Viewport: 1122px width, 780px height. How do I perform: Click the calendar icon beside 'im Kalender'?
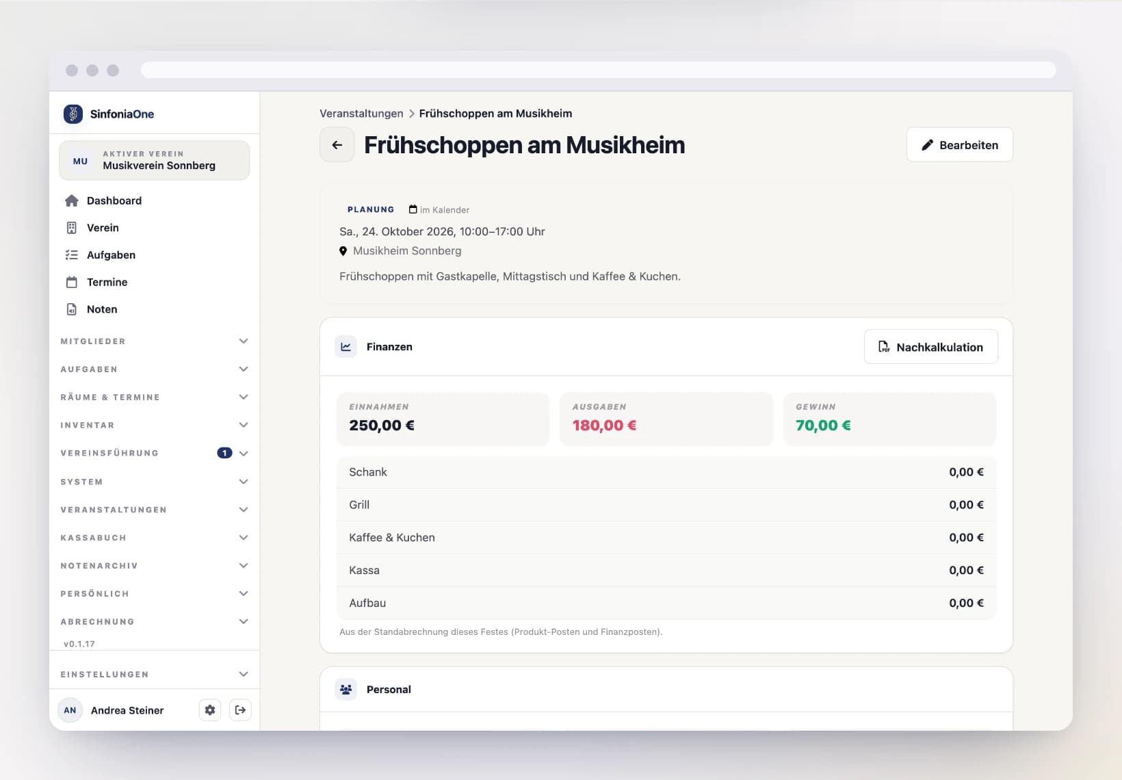click(x=413, y=209)
